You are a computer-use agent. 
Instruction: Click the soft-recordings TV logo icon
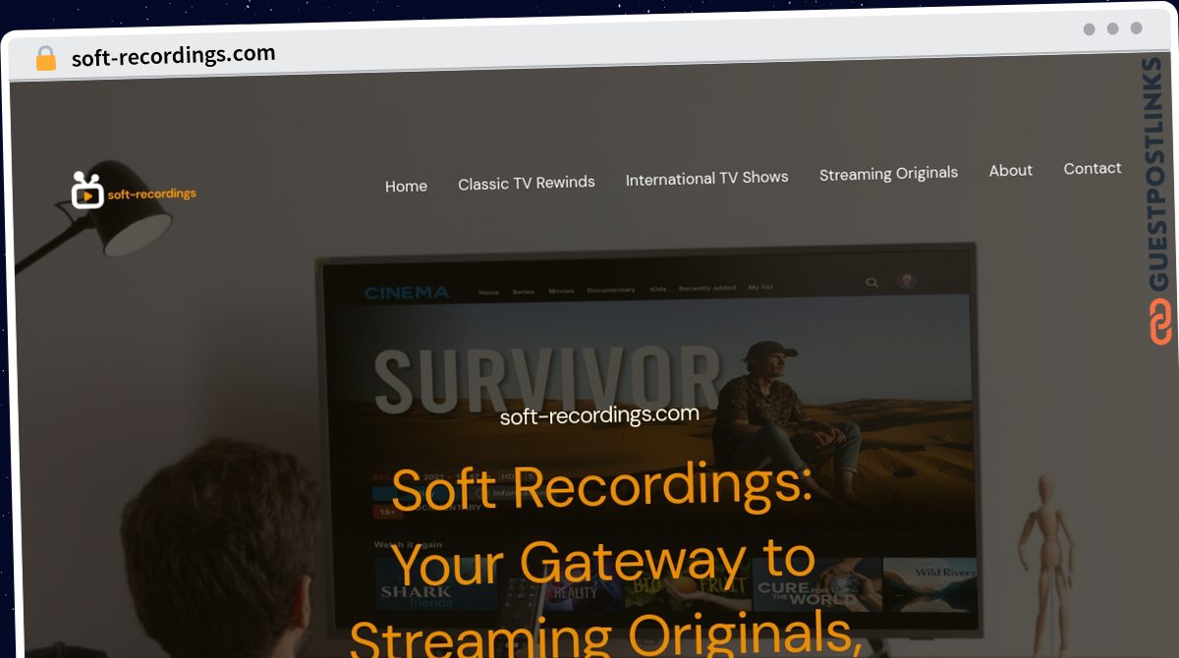click(x=86, y=191)
